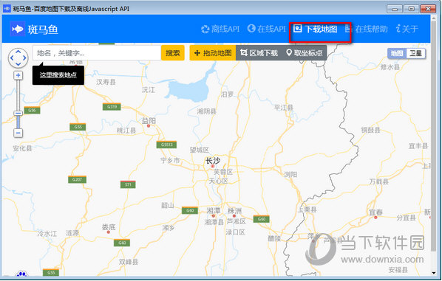442x281 pixels.
Task: Click the 望城区 label on map
Action: [200, 150]
